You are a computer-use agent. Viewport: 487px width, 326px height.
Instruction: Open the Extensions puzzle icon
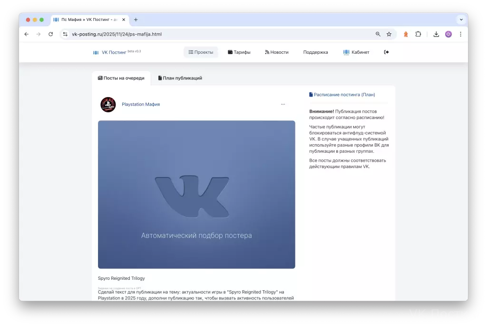point(418,34)
